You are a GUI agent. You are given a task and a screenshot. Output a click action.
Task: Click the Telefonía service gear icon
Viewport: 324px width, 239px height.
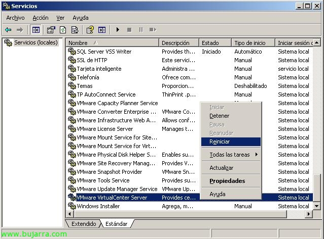(x=71, y=77)
